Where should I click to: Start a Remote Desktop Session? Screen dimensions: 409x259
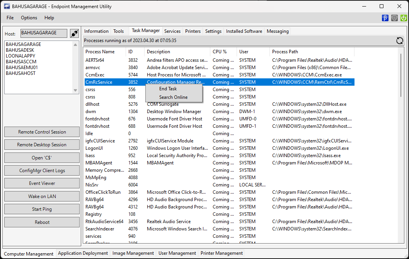tap(42, 145)
